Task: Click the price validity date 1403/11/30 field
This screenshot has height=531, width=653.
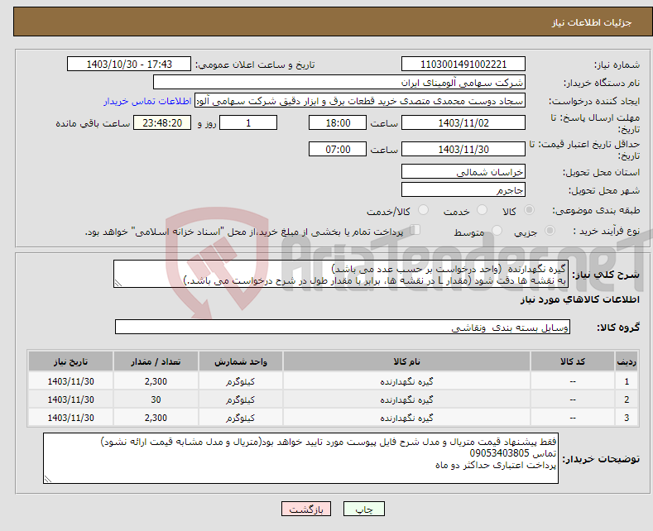Action: click(x=463, y=149)
